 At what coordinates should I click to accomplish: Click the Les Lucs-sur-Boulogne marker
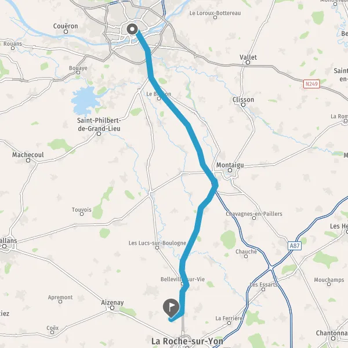(x=157, y=248)
